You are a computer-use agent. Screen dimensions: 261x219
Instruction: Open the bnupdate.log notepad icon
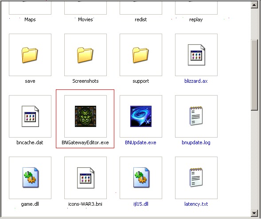[196, 116]
